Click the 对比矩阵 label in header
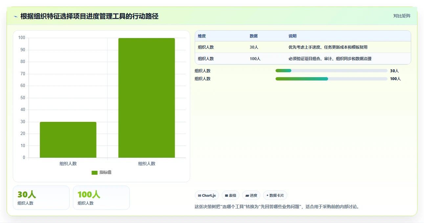Image resolution: width=424 pixels, height=223 pixels. click(402, 16)
